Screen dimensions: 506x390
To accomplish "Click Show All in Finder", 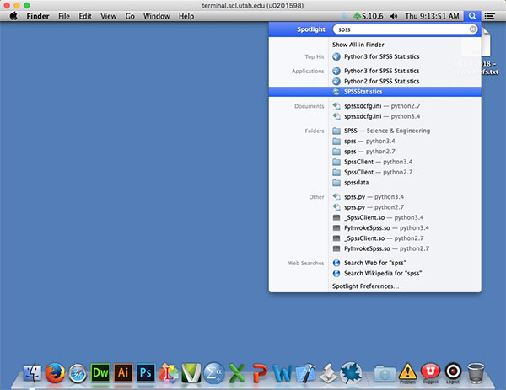I will [358, 45].
